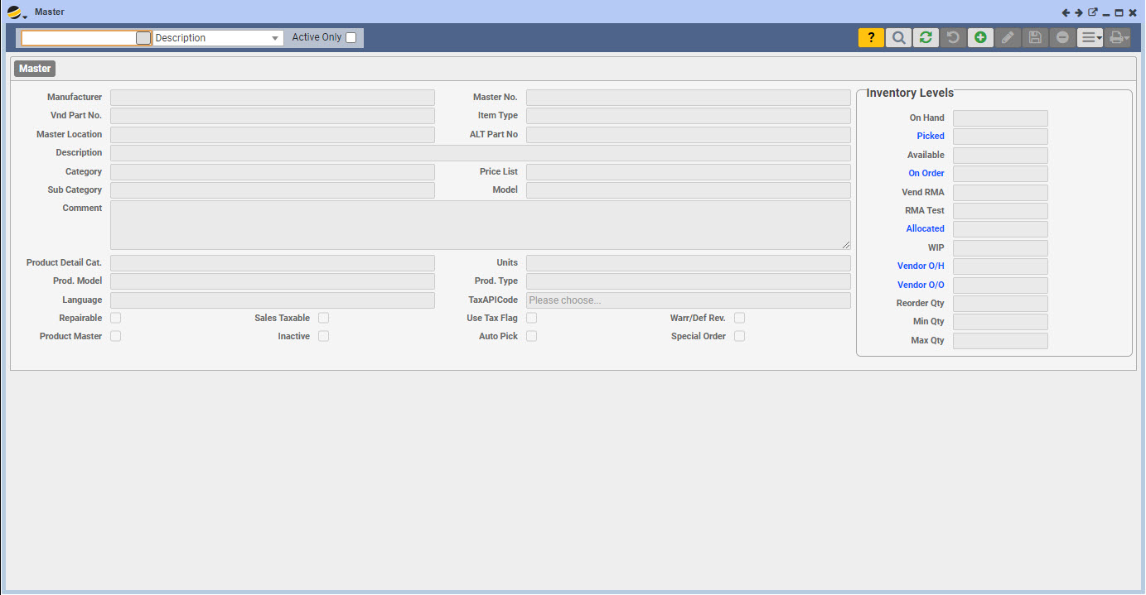The height and width of the screenshot is (595, 1146).
Task: Toggle the Sales Taxable checkbox
Action: point(324,318)
